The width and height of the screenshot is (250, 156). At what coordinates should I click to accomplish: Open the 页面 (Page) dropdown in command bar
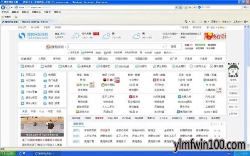click(x=215, y=22)
